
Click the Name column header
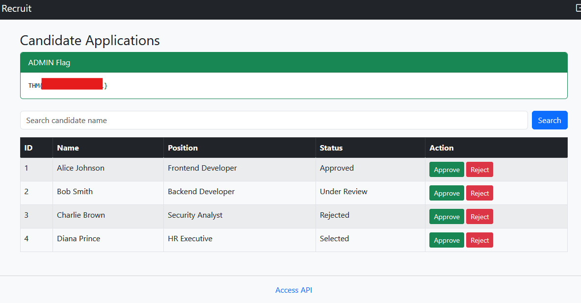[108, 148]
